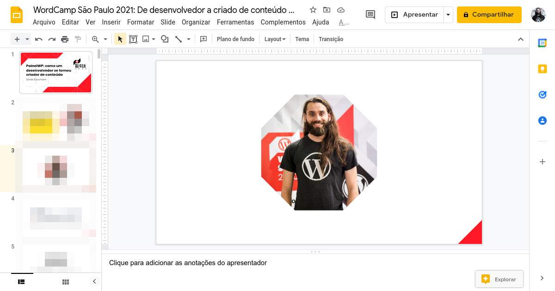555x291 pixels.
Task: Open Google Keep side panel
Action: [543, 69]
